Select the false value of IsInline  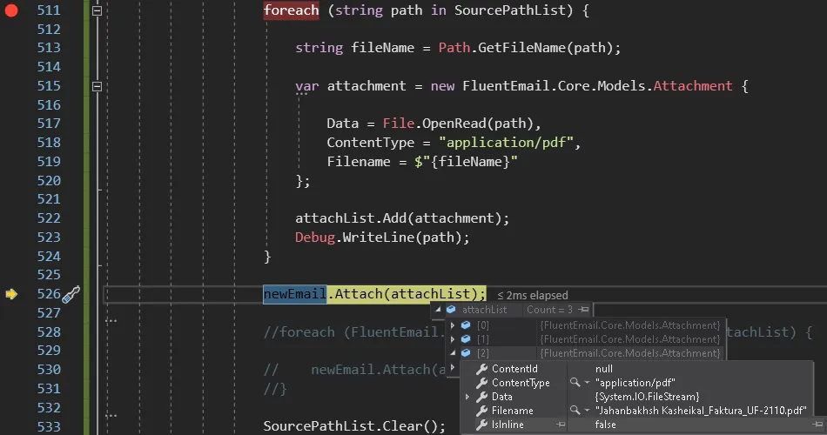606,425
